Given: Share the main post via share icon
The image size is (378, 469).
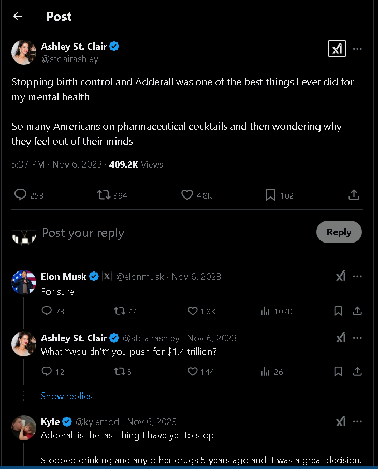Looking at the screenshot, I should pos(354,195).
